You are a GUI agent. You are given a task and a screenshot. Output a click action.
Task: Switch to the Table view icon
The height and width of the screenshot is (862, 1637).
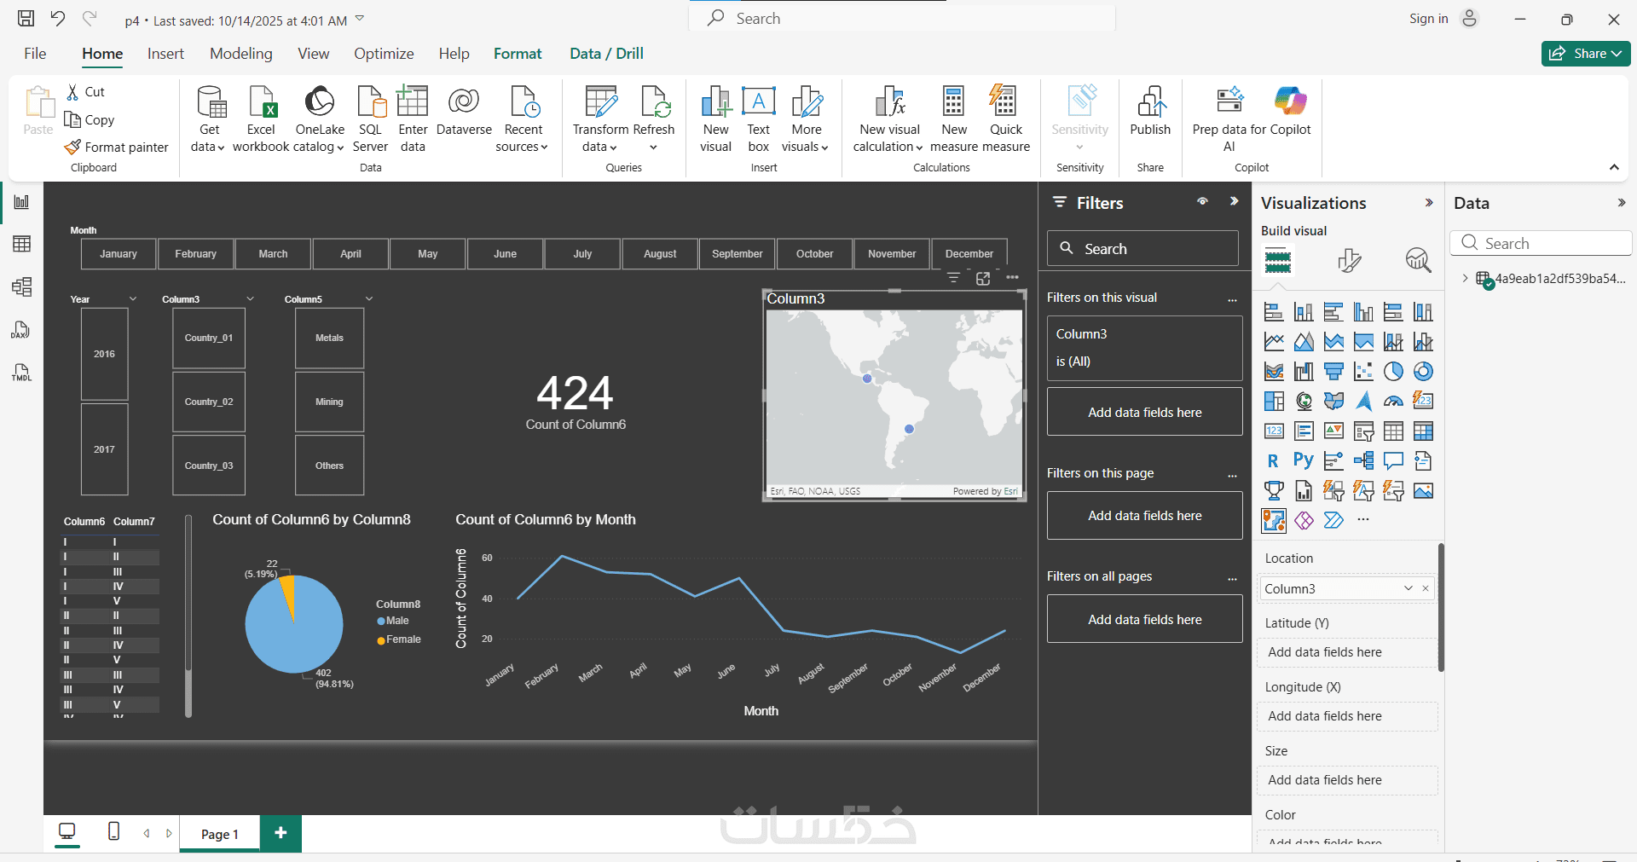coord(22,244)
